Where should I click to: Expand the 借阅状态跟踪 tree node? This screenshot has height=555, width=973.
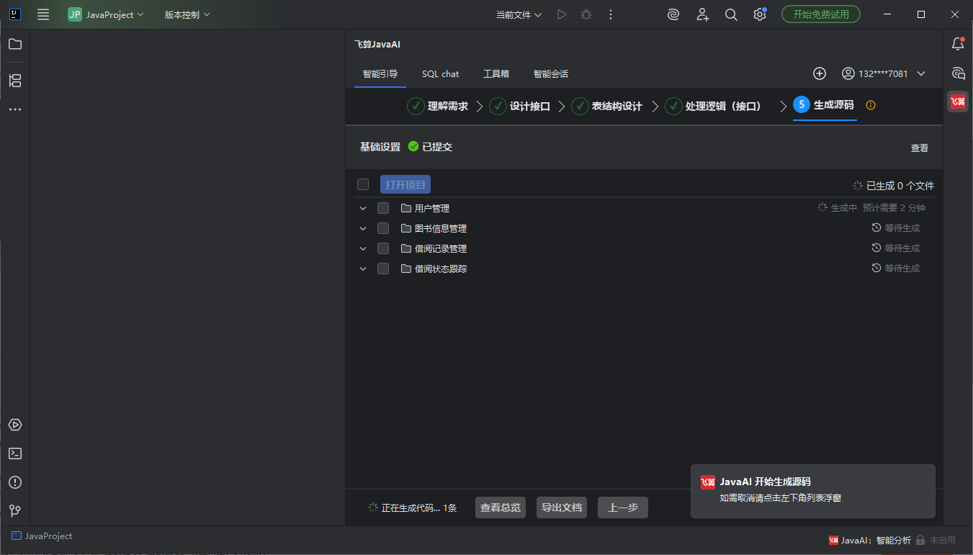coord(363,269)
